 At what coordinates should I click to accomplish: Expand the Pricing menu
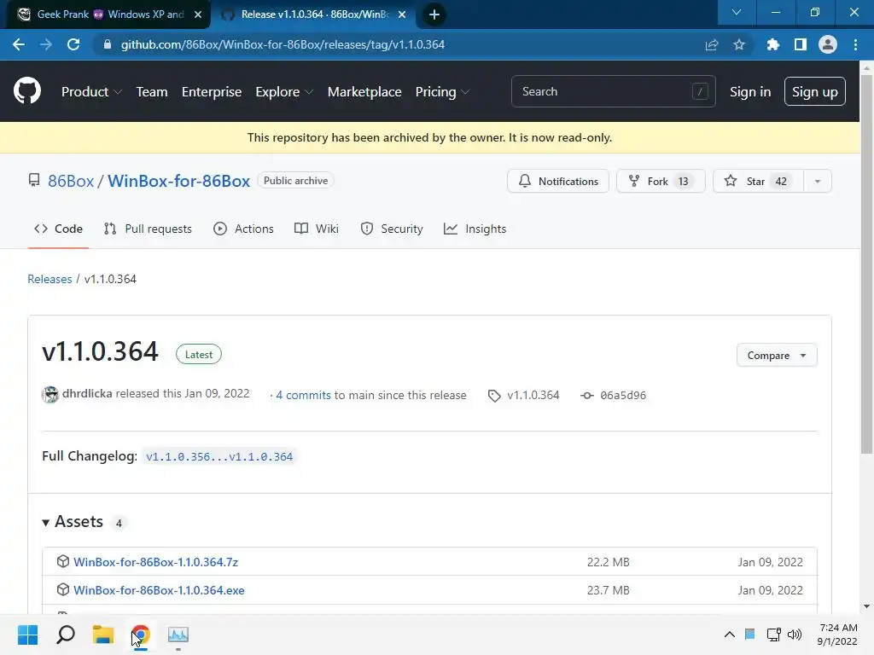[442, 92]
